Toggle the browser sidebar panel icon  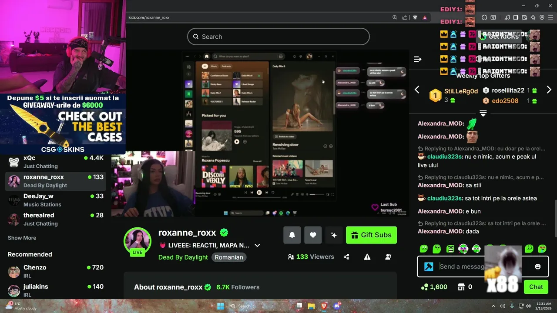(x=516, y=17)
